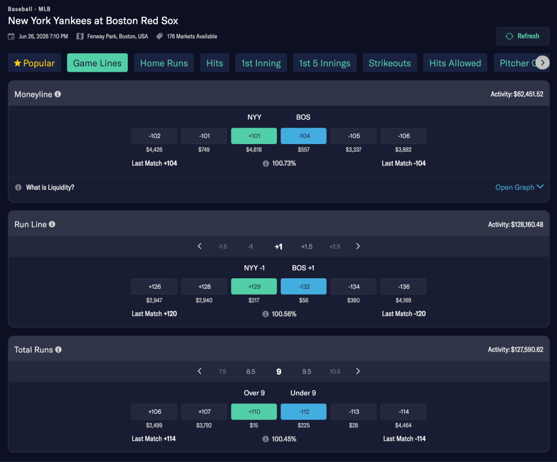Screen dimensions: 557x462
Task: Click the Total Runs Activity $127,590.62 text
Action: coord(516,349)
